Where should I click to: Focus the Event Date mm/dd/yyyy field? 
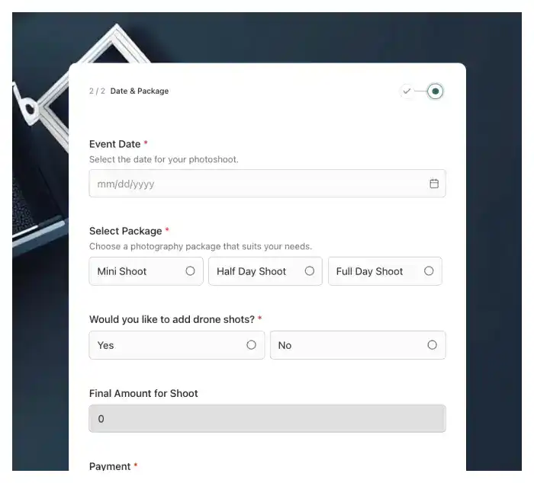click(x=267, y=184)
